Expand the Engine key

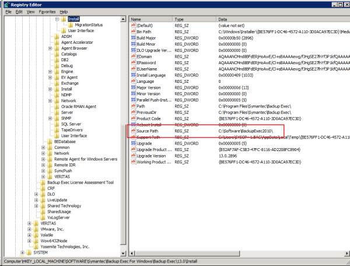click(50, 72)
